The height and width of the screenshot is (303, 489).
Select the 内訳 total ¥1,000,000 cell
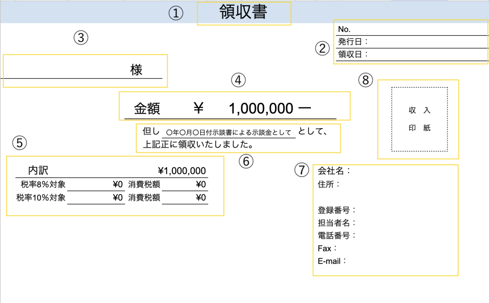(x=182, y=171)
